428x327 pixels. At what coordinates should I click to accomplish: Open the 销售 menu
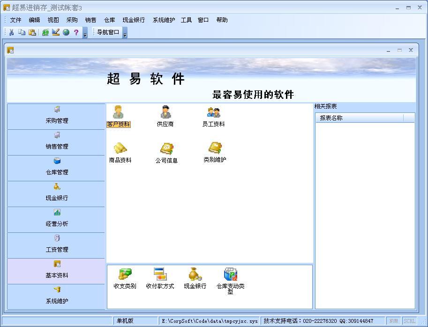coord(90,20)
